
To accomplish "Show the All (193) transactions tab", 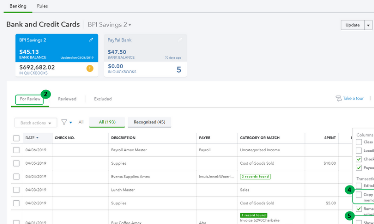I will tap(107, 122).
